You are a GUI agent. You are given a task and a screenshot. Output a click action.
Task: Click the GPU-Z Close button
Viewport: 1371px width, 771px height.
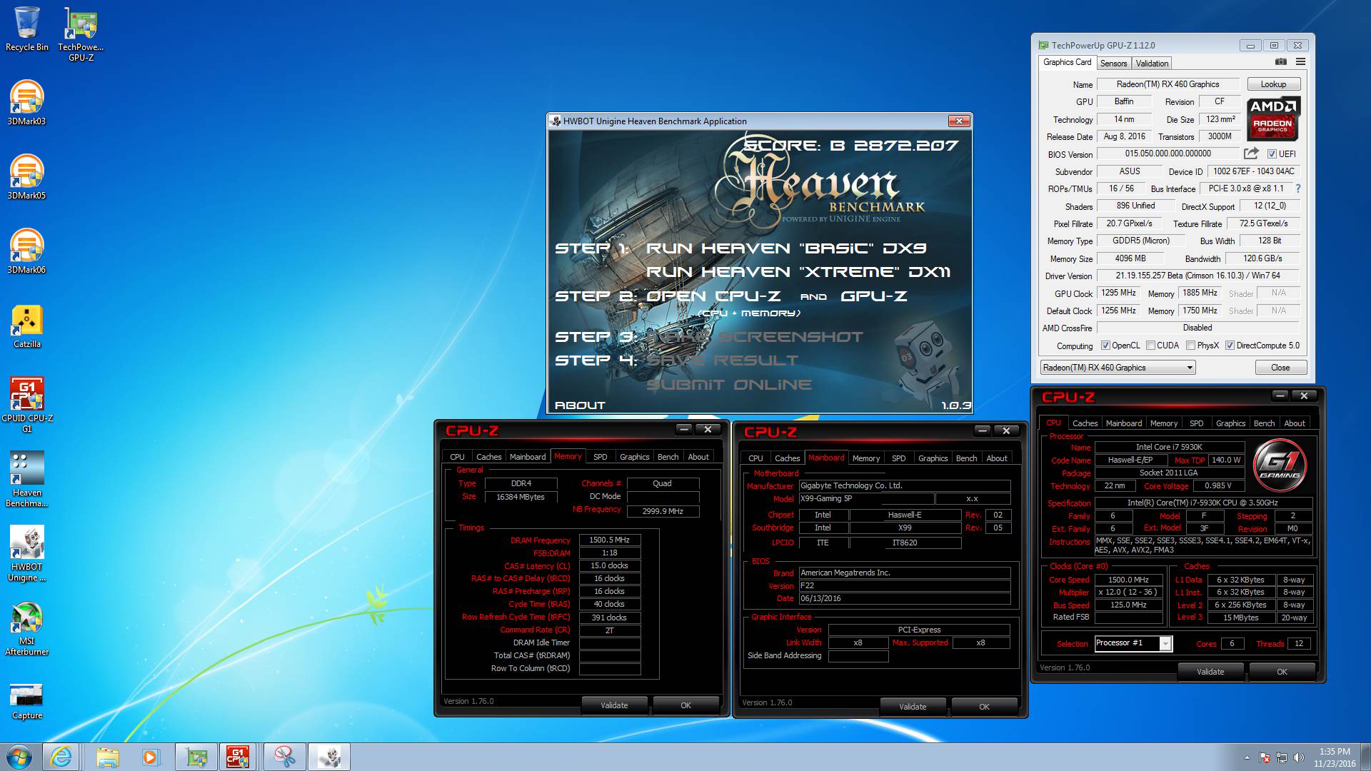click(x=1280, y=368)
